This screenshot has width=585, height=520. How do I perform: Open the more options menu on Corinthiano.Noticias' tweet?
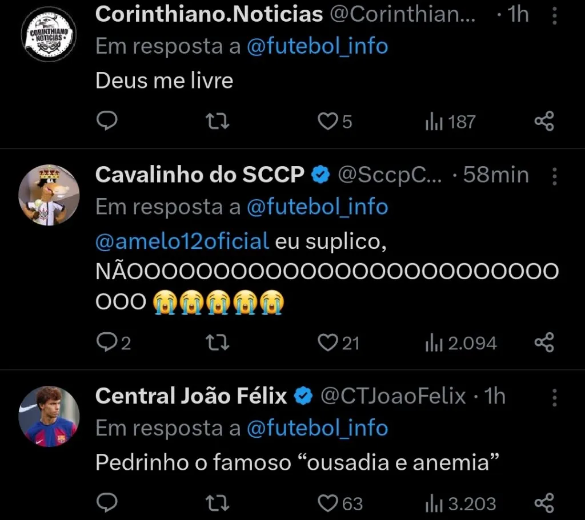(554, 15)
